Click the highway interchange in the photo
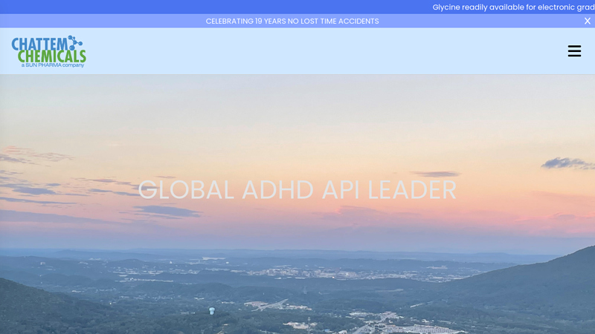The width and height of the screenshot is (595, 334). point(271,305)
